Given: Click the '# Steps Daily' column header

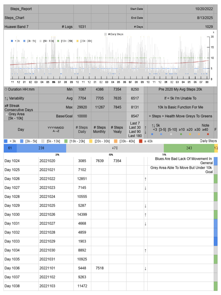Looking at the screenshot, I should pos(82,130).
